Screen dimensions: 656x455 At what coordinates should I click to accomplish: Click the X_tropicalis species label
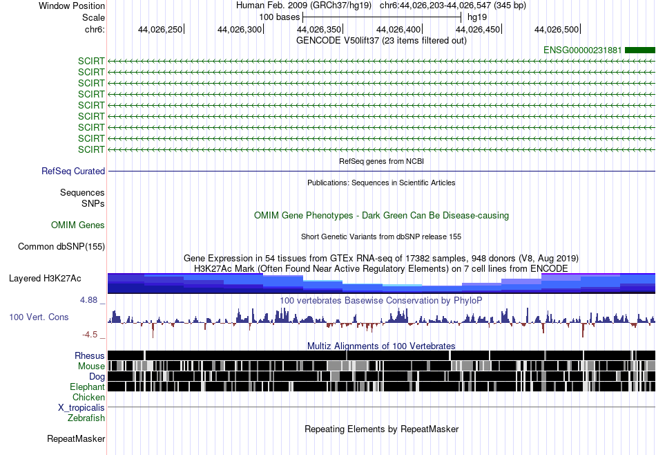[81, 408]
